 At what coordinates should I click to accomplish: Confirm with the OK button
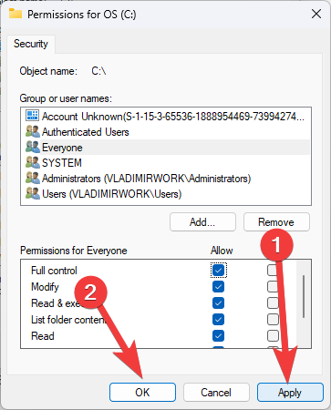pos(142,393)
